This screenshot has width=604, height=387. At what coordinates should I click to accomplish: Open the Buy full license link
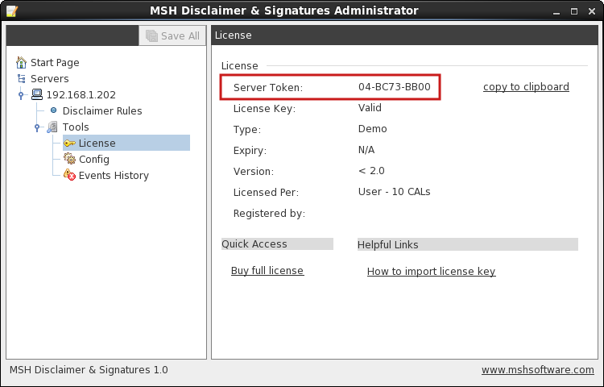(267, 271)
